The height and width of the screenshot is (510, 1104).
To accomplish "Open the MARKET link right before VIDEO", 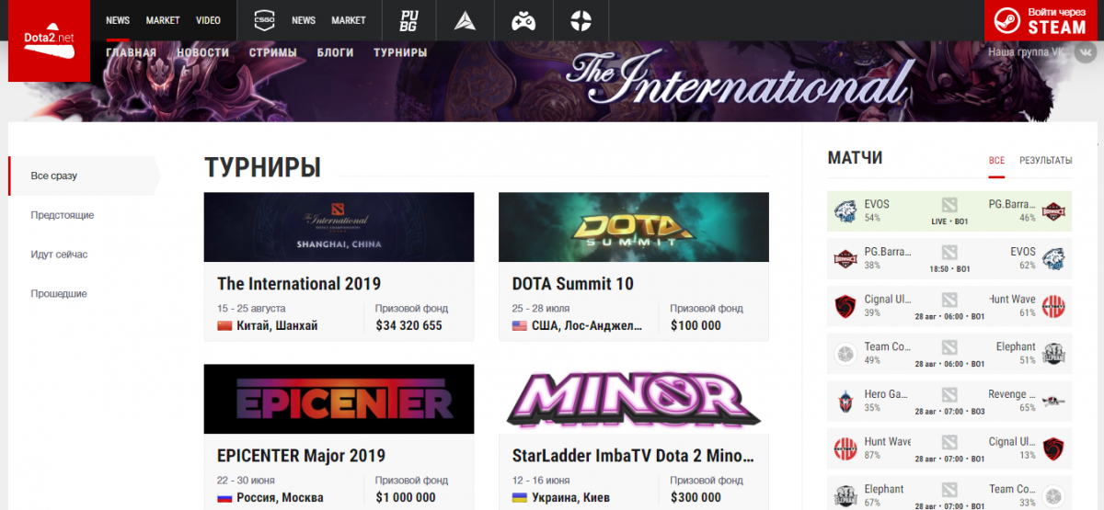I will click(163, 20).
